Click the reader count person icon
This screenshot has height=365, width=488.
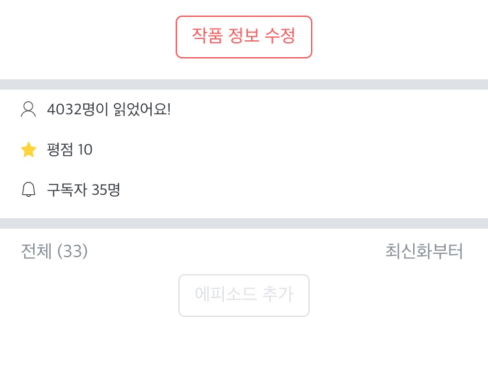click(x=28, y=109)
